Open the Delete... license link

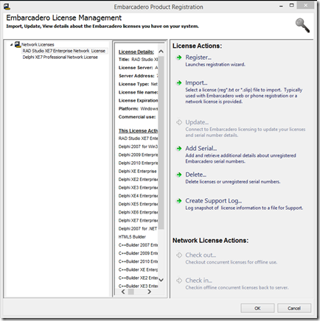(x=195, y=174)
